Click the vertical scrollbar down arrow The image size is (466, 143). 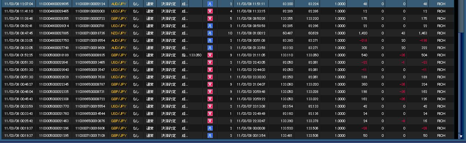(461, 136)
